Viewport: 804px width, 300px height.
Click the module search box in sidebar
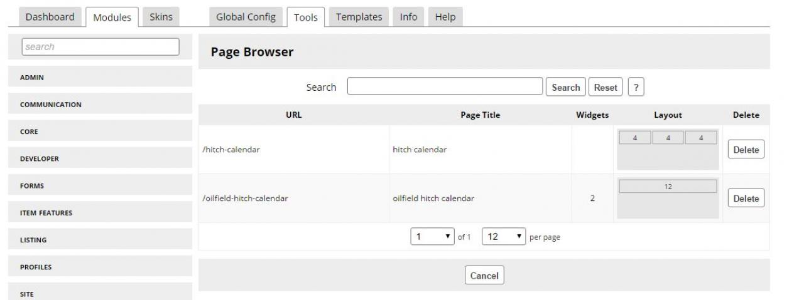click(x=100, y=47)
